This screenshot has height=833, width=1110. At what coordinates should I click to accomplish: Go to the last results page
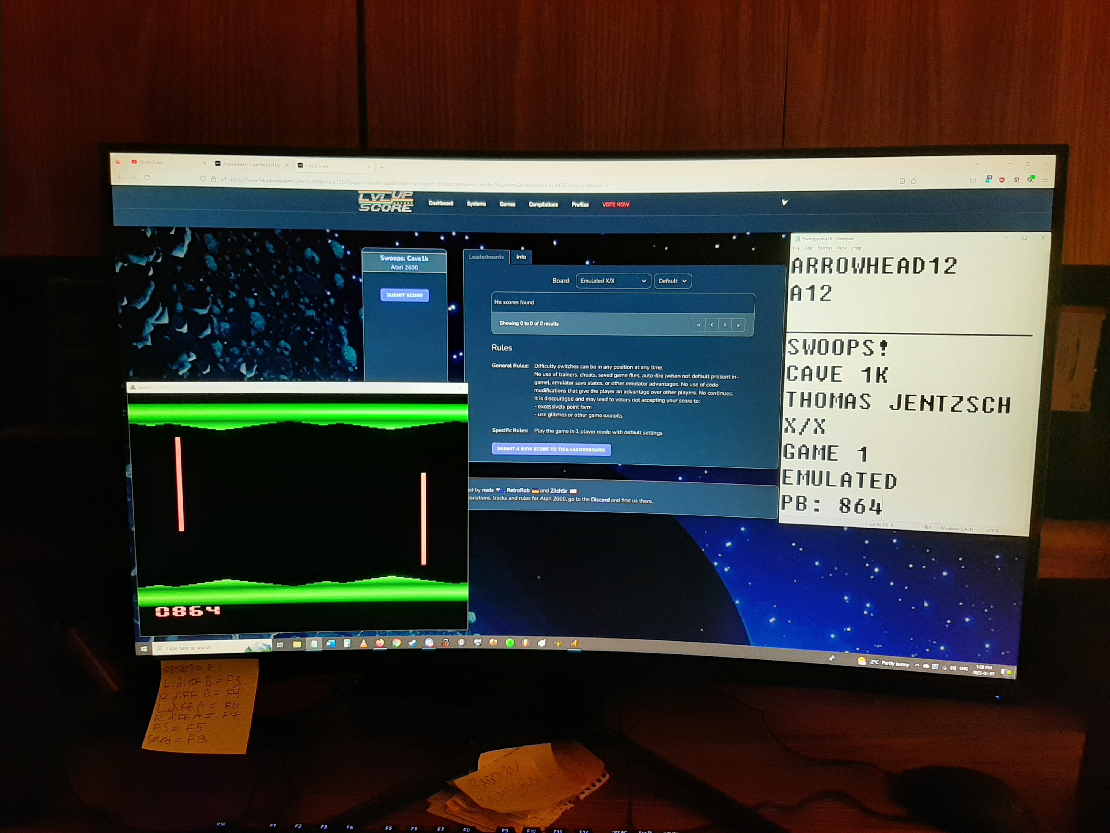[738, 325]
